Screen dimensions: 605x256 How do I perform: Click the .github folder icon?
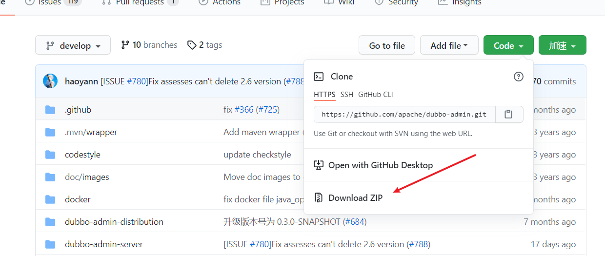[x=50, y=110]
